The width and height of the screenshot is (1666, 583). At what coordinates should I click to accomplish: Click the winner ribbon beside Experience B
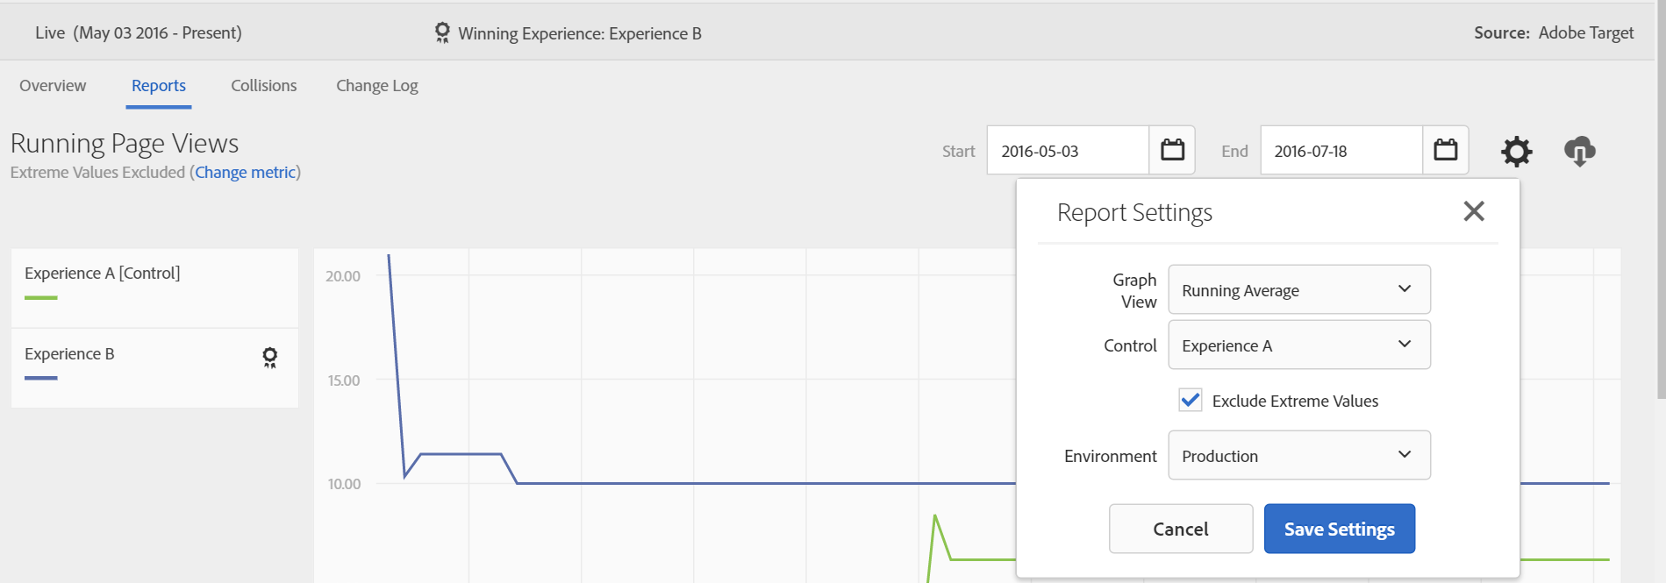(270, 357)
